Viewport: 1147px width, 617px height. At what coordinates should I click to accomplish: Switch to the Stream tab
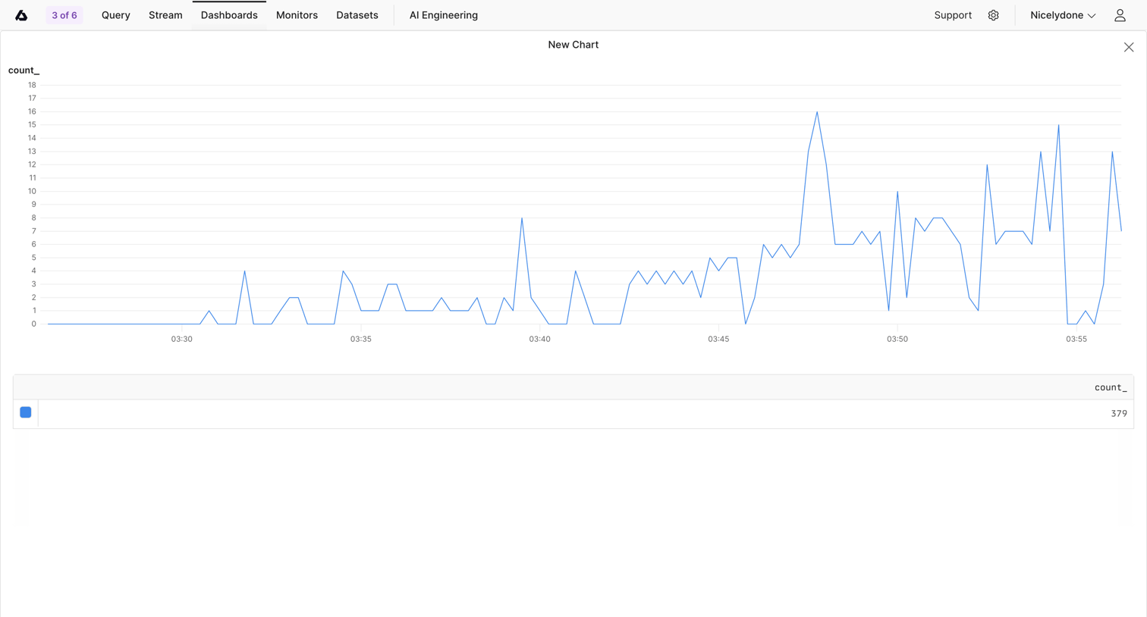tap(165, 15)
